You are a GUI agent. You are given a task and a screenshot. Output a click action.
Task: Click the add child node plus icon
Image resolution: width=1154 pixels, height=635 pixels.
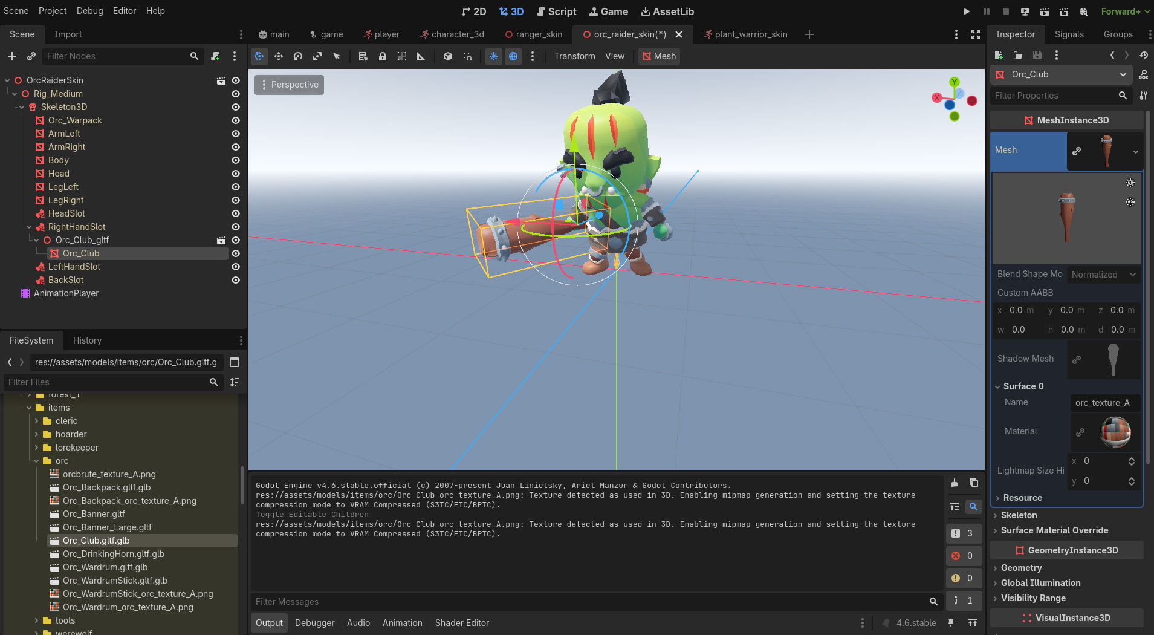tap(12, 56)
